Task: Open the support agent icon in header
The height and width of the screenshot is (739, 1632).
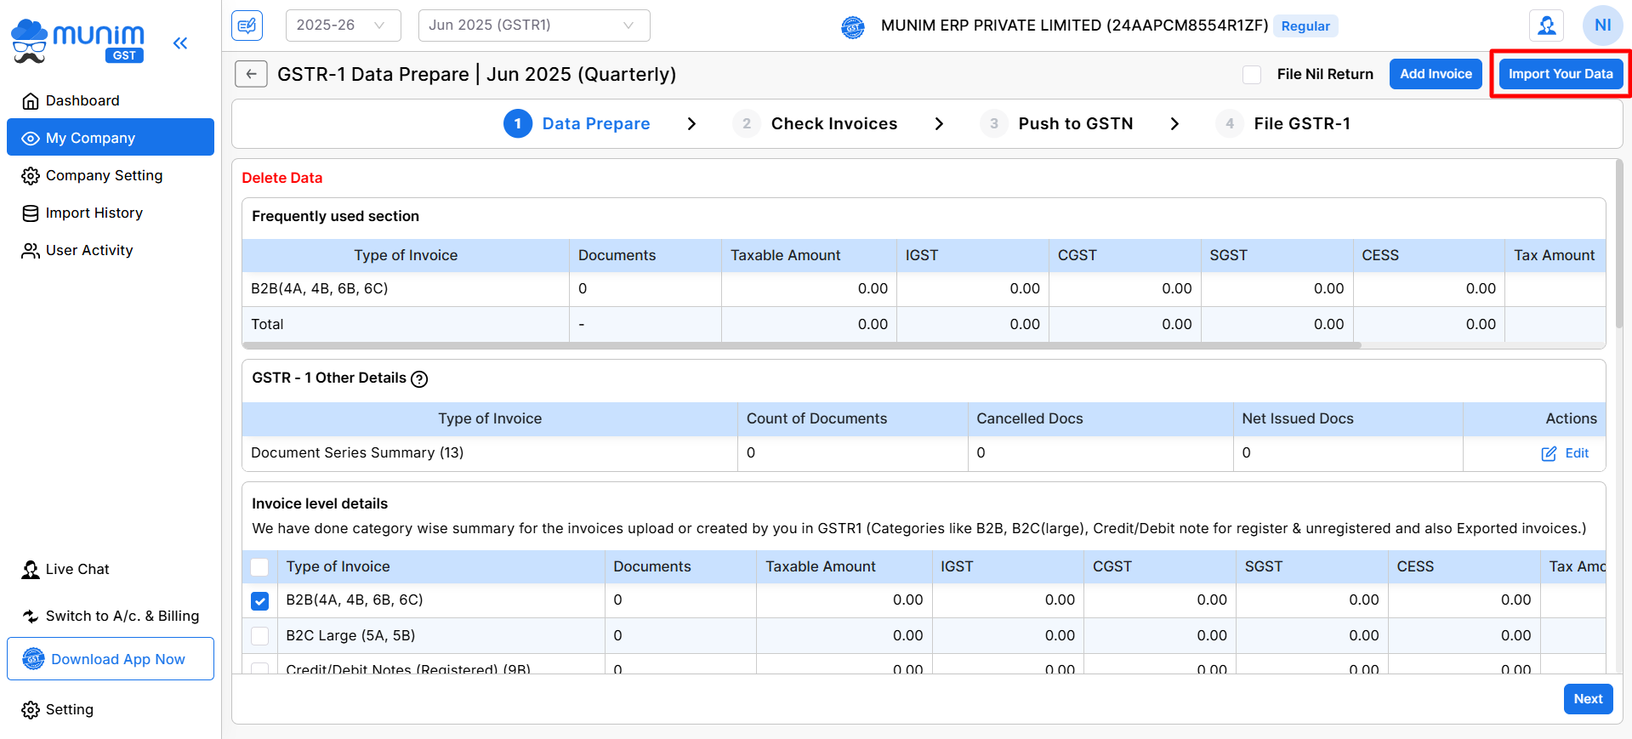Action: [x=1546, y=26]
